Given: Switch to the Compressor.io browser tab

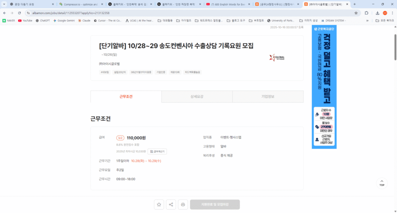Looking at the screenshot, I should tap(80, 4).
